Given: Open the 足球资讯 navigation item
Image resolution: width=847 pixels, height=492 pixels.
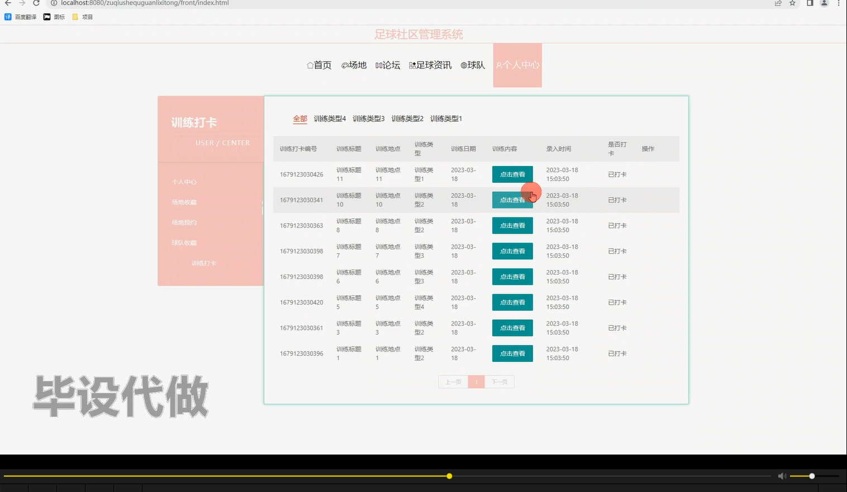Looking at the screenshot, I should point(430,65).
